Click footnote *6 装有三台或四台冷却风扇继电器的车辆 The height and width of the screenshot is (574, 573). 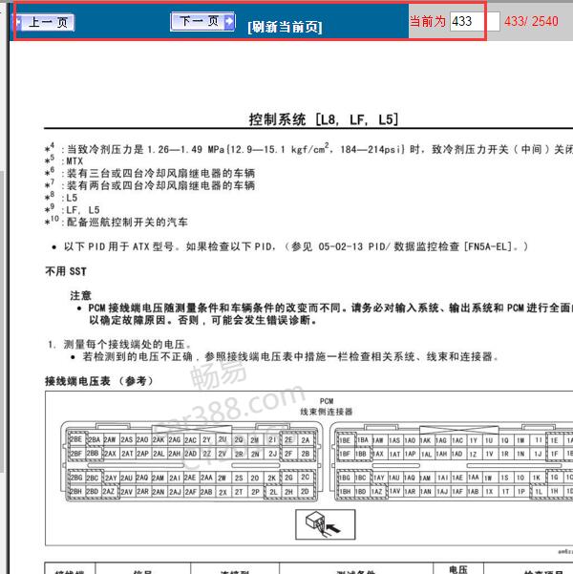[150, 173]
